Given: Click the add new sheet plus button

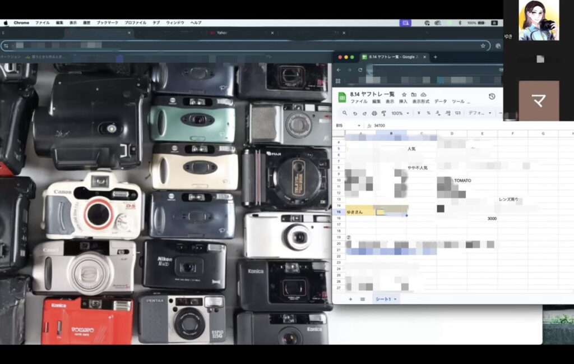Looking at the screenshot, I should coord(351,300).
